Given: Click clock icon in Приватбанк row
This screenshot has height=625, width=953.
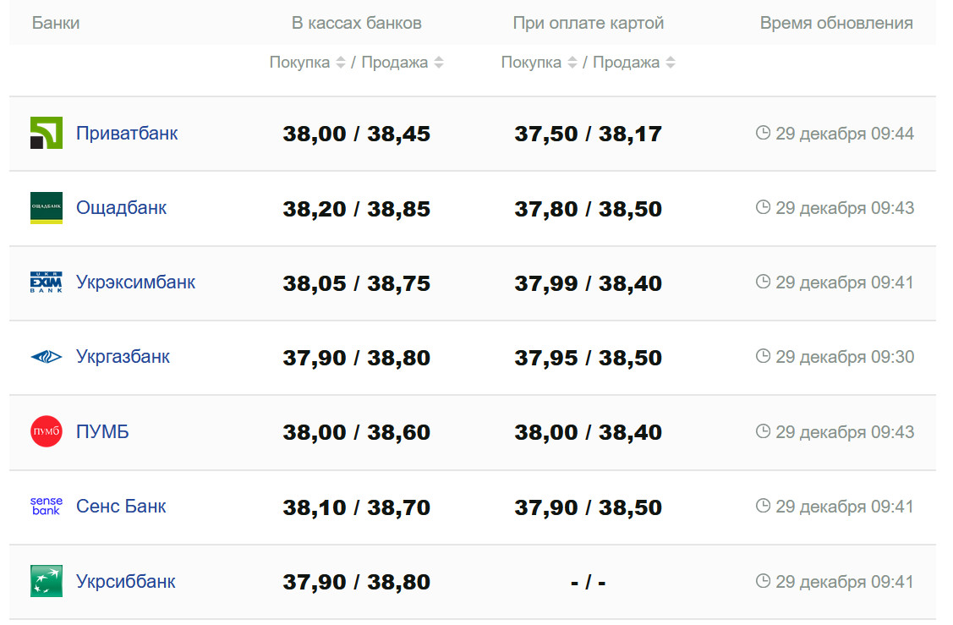Looking at the screenshot, I should click(763, 133).
